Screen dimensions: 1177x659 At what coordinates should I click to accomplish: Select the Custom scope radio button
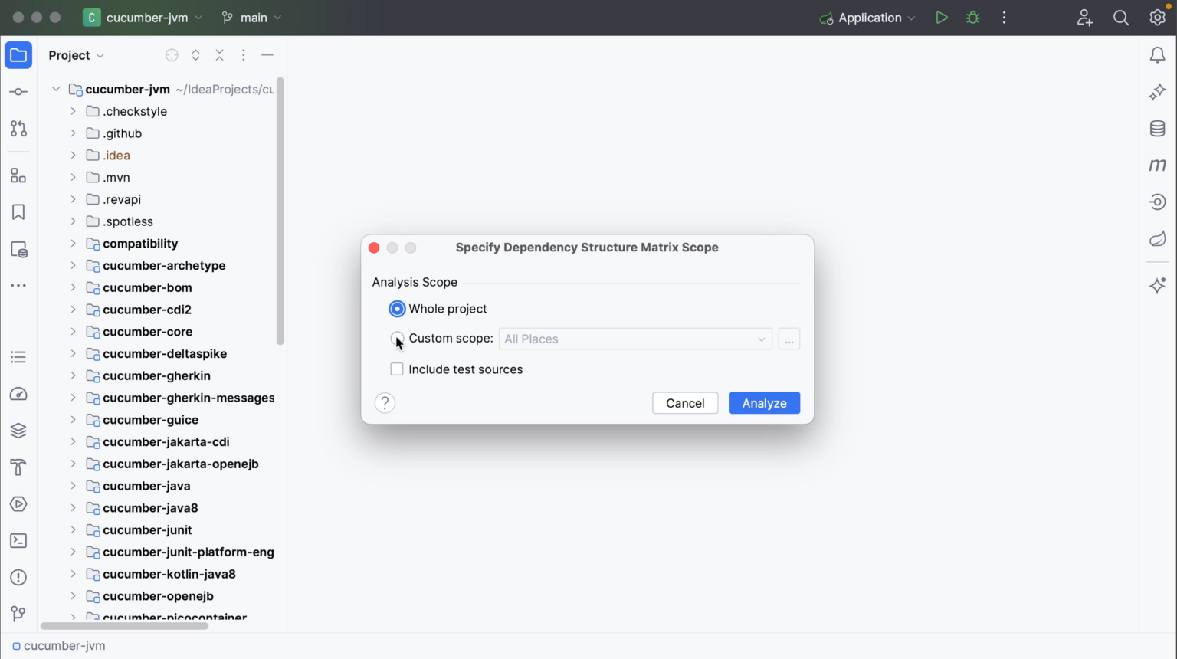[x=397, y=339]
